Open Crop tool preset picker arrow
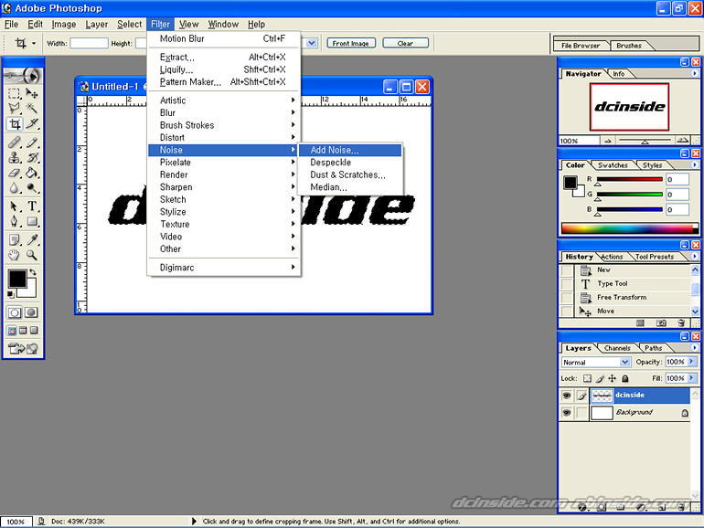This screenshot has height=528, width=704. pyautogui.click(x=34, y=44)
